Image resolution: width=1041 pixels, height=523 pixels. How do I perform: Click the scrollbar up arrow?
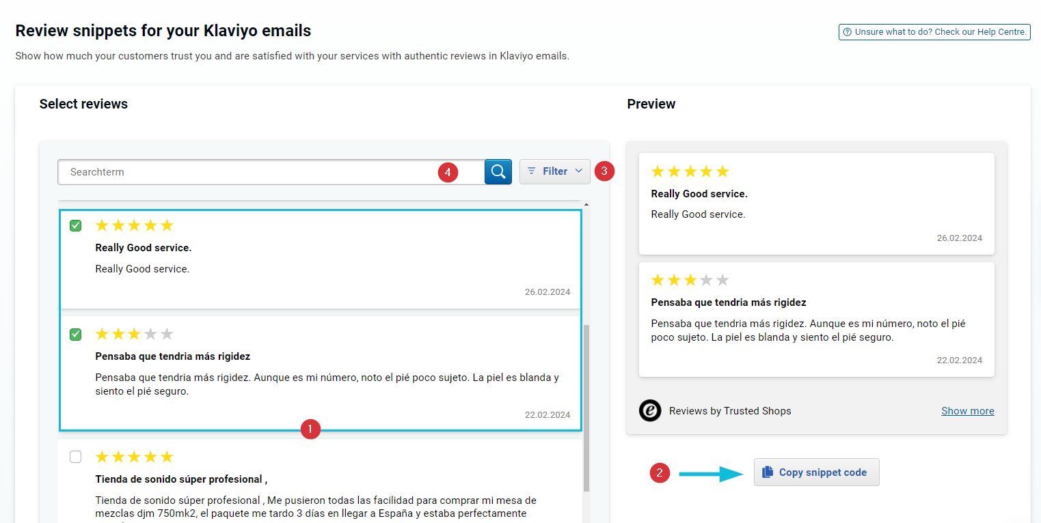(x=586, y=204)
